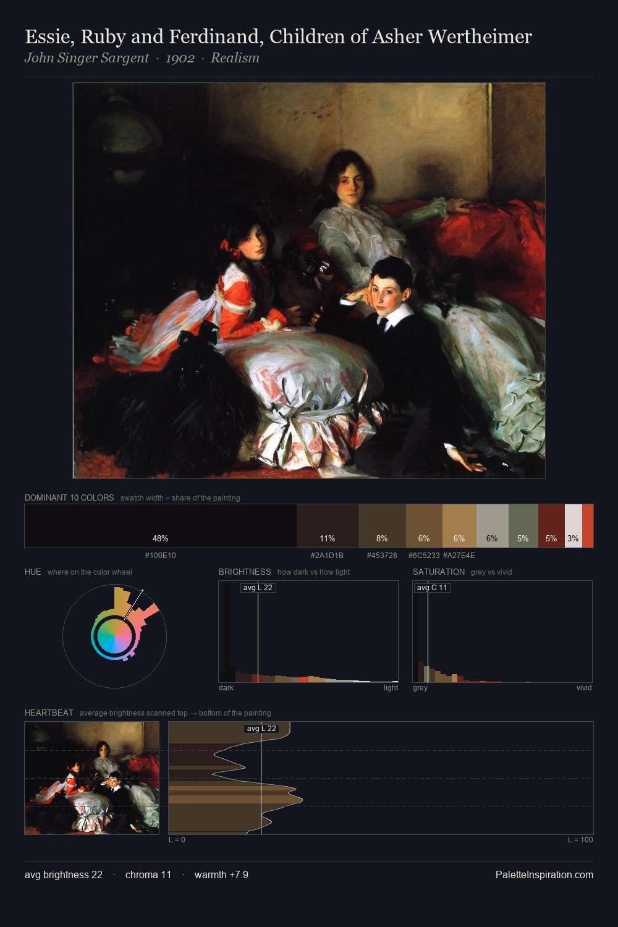The height and width of the screenshot is (927, 618).
Task: Select the 48% near-black swatch
Action: (161, 526)
